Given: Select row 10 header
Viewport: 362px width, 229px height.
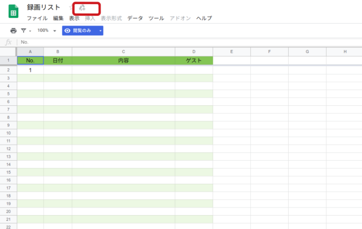Looking at the screenshot, I should click(x=8, y=133).
